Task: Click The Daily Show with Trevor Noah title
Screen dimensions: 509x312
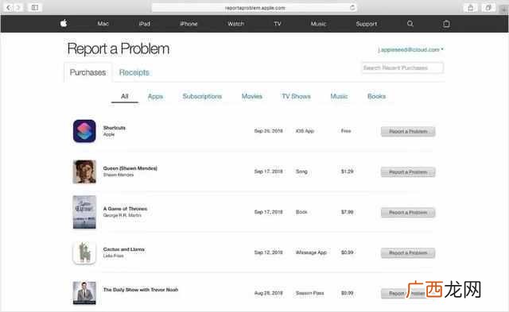Action: coord(141,290)
